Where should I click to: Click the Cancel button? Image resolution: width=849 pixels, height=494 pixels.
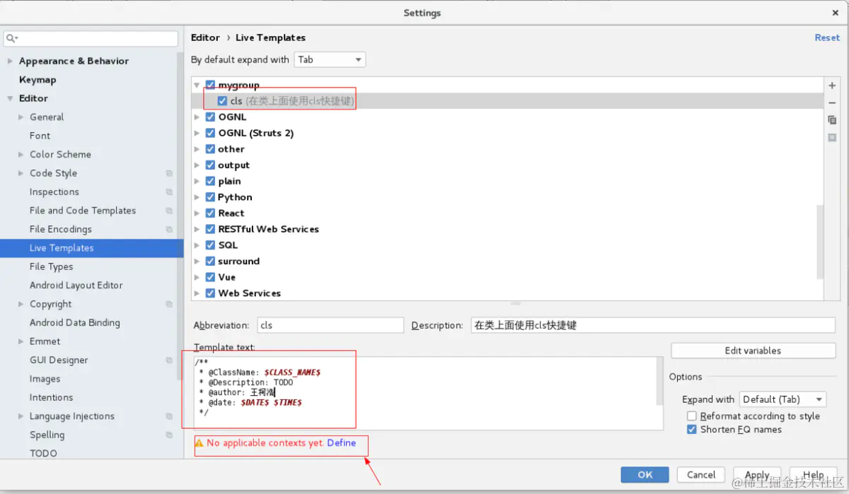point(701,475)
